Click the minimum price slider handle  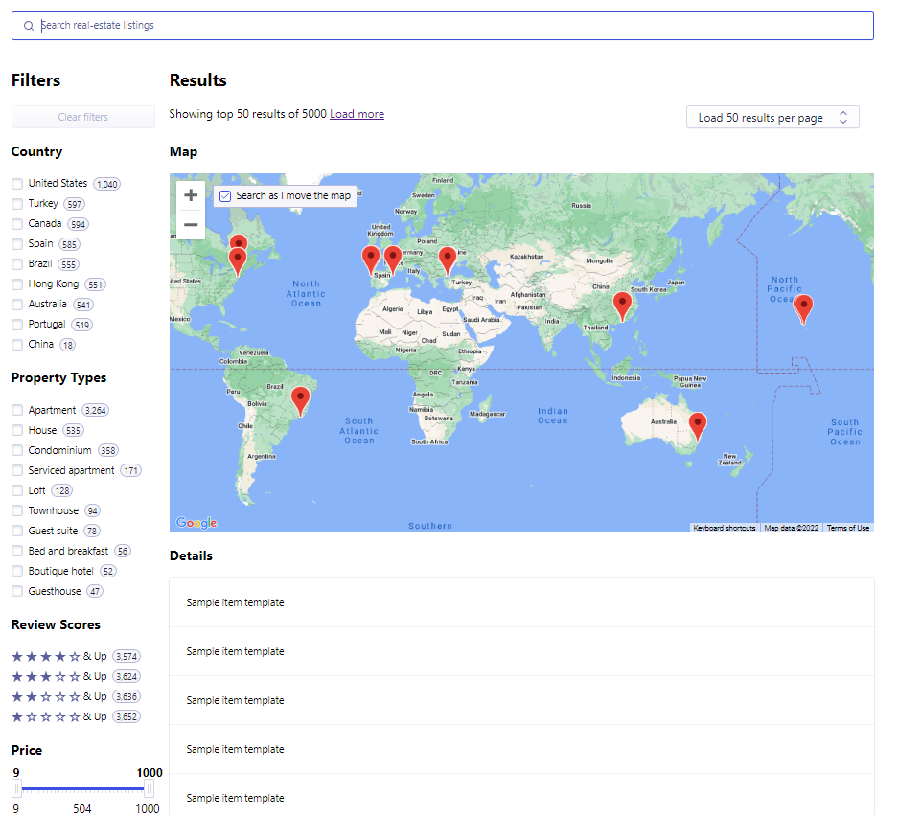click(16, 789)
